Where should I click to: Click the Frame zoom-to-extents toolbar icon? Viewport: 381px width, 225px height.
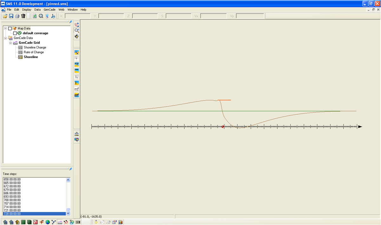click(41, 16)
